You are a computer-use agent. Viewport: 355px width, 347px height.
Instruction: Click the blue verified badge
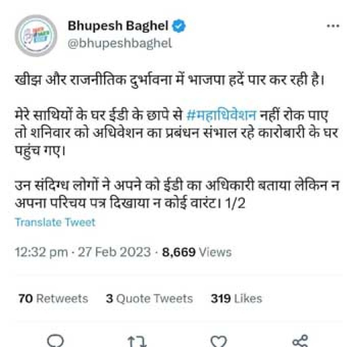[179, 26]
